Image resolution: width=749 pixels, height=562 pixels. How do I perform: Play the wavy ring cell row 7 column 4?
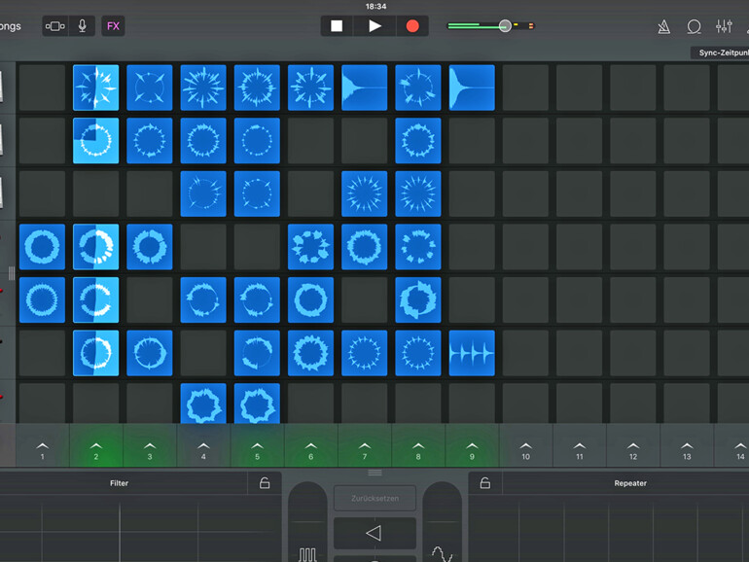coord(203,404)
